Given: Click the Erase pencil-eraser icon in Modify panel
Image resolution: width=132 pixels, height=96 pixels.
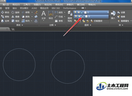Looking at the screenshot, I should pos(36,12).
